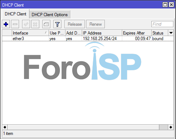Image resolution: width=176 pixels, height=139 pixels.
Task: Close the DHCP Client window
Action: 171,5
